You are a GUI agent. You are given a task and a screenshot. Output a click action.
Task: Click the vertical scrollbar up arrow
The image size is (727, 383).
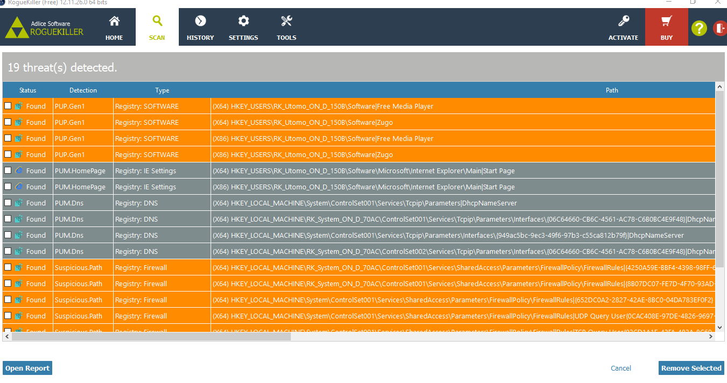coord(720,86)
